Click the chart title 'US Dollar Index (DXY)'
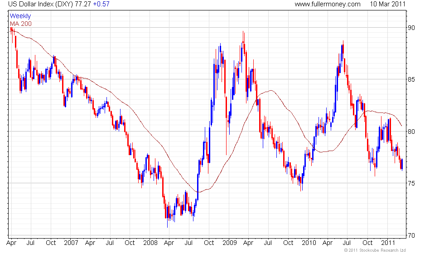The width and height of the screenshot is (444, 254). (x=40, y=4)
